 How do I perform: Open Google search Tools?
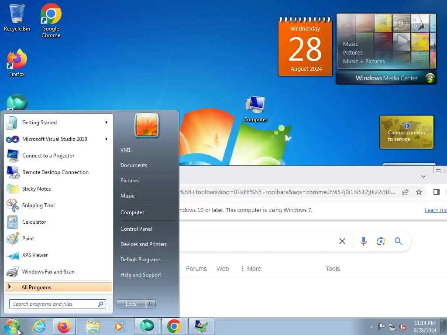coord(333,269)
